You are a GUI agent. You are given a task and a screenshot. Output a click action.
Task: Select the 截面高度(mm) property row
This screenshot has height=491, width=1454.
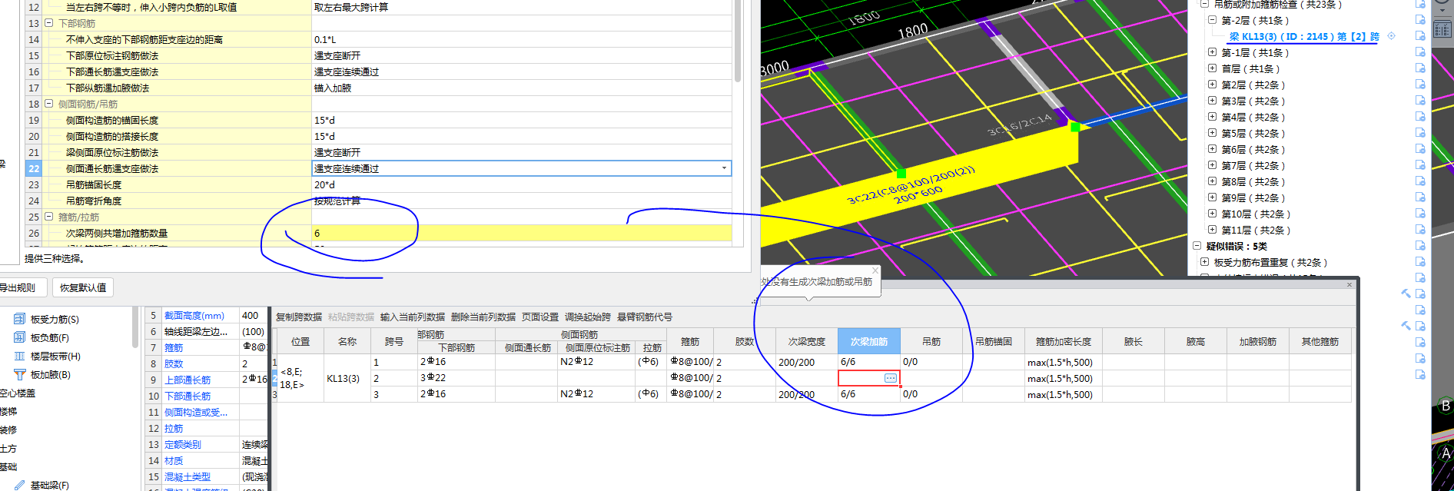[206, 315]
